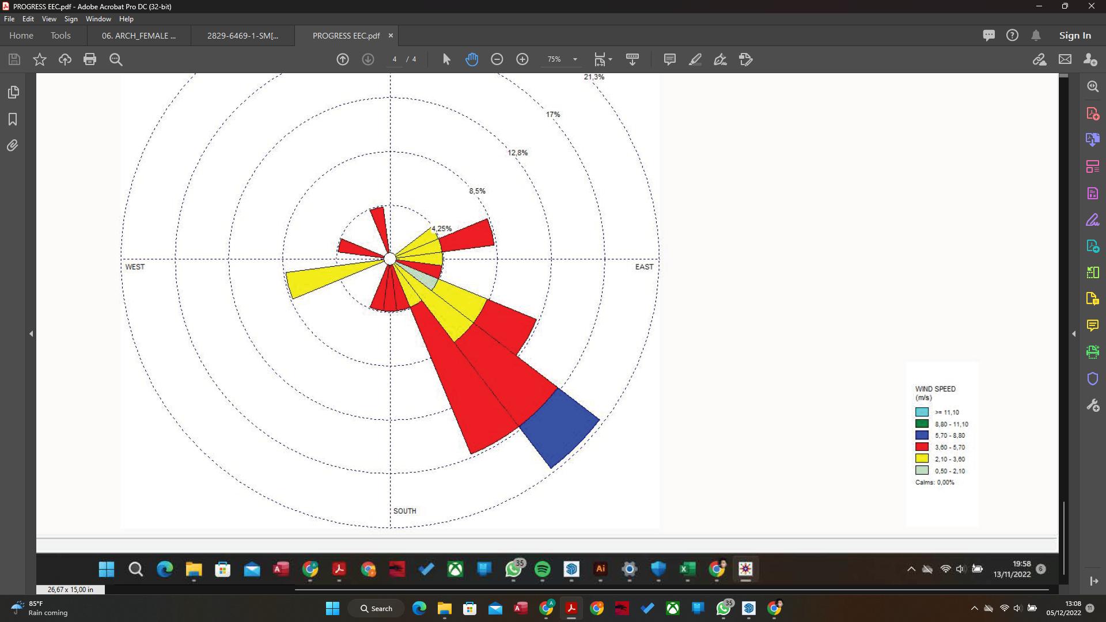This screenshot has width=1106, height=622.
Task: Open the Page Thumbnails panel
Action: (x=13, y=92)
